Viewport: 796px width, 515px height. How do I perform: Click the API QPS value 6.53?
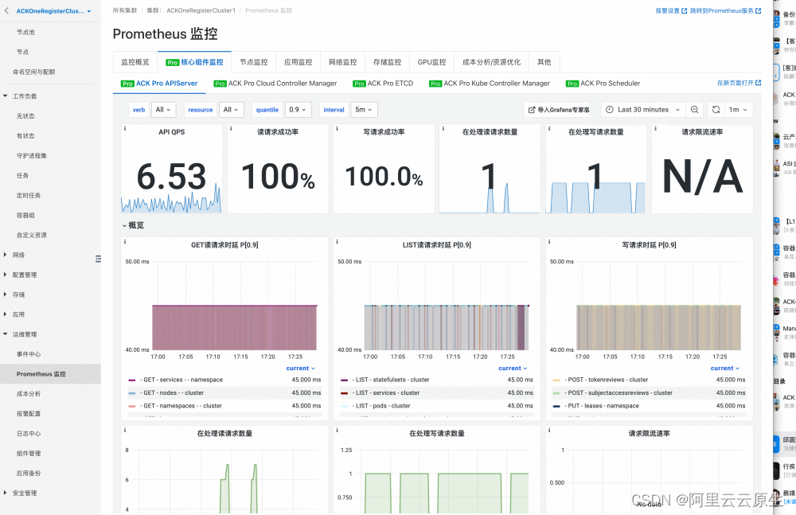(172, 176)
